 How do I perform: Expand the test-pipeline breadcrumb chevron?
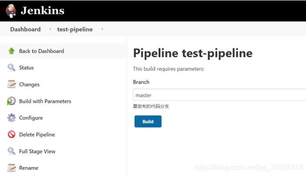click(103, 29)
